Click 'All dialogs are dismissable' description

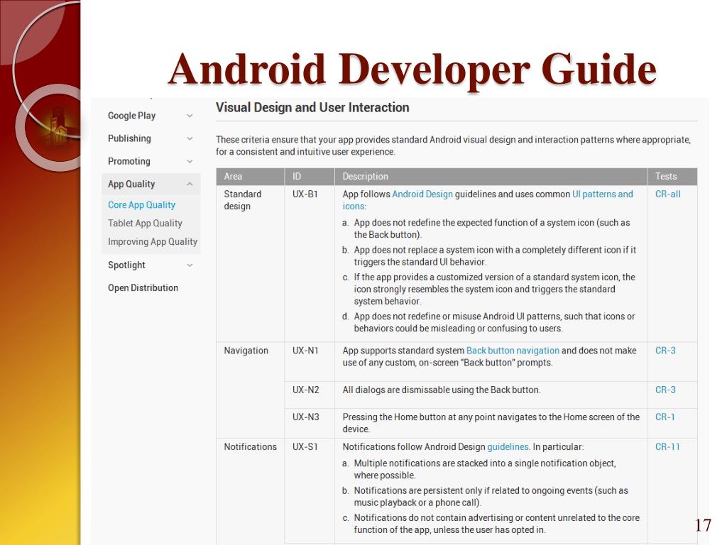pos(442,390)
